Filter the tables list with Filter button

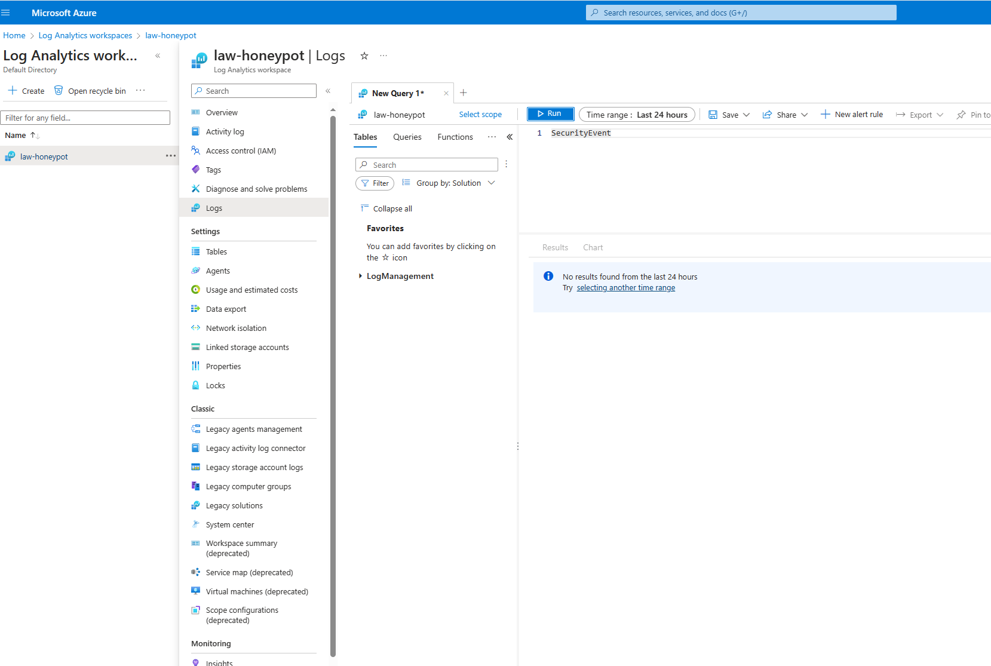(x=375, y=183)
